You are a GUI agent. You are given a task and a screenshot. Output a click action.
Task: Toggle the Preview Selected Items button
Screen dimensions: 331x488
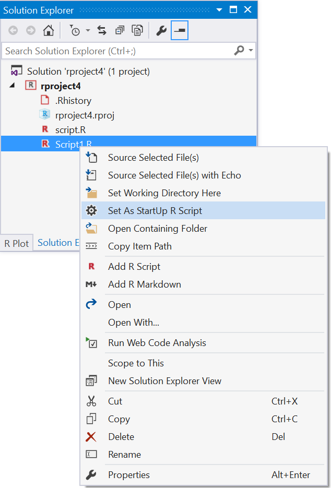point(180,30)
